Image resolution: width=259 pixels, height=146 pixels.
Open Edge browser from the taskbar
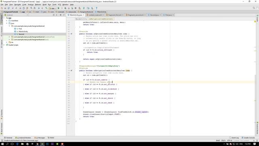(x=17, y=144)
